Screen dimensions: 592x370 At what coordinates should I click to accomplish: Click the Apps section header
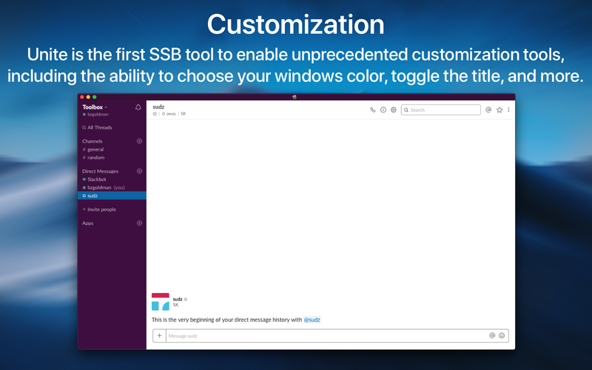tap(87, 223)
